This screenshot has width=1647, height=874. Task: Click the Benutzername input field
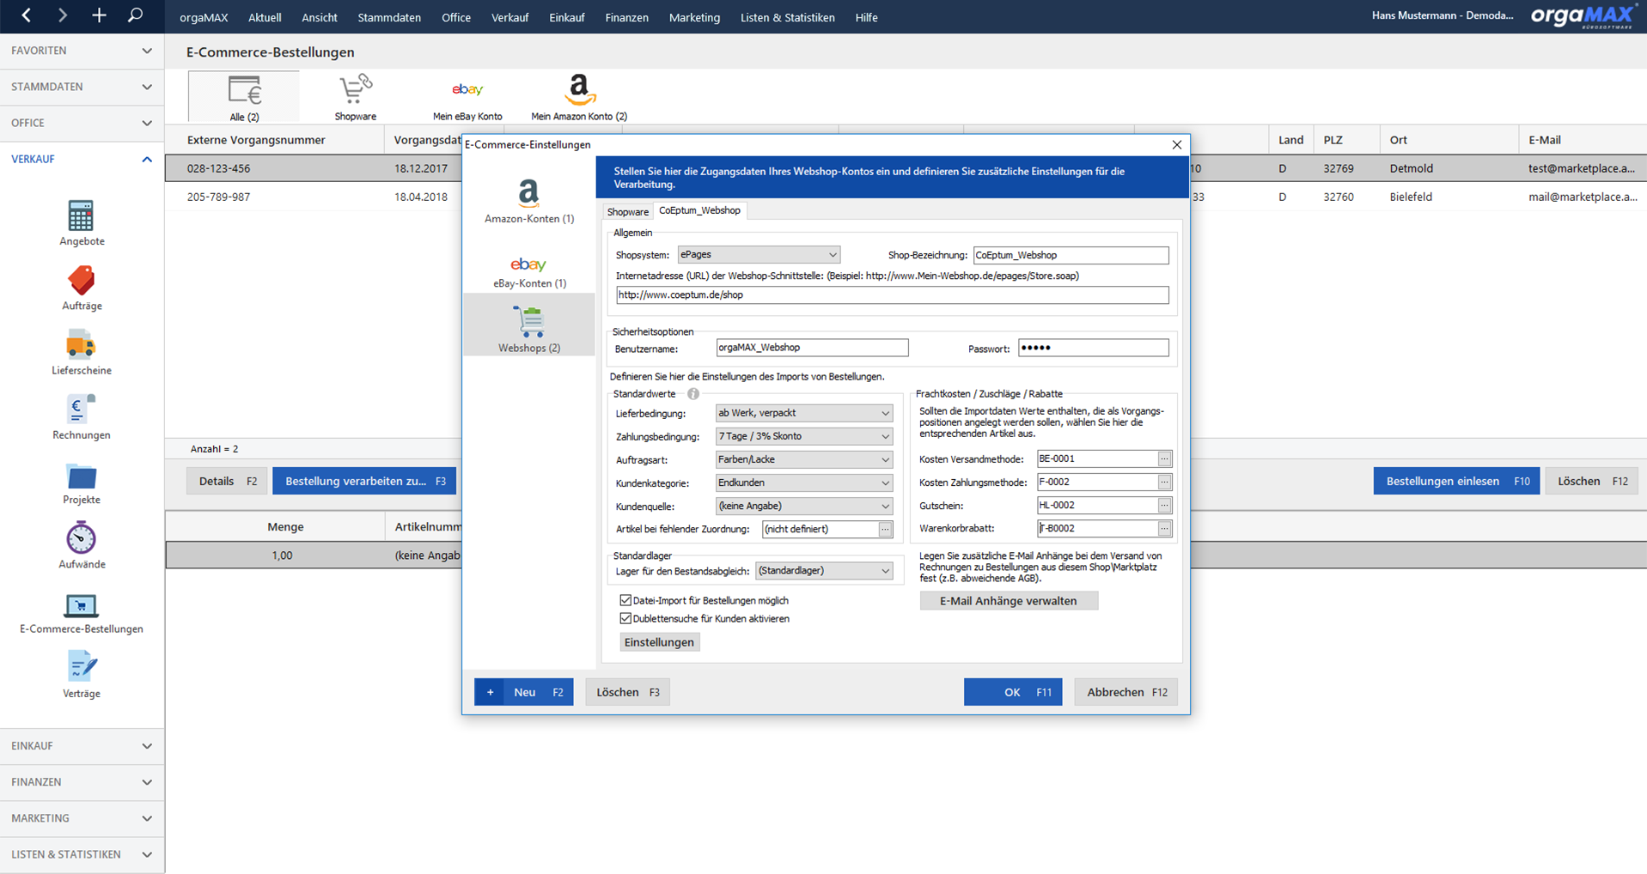812,348
